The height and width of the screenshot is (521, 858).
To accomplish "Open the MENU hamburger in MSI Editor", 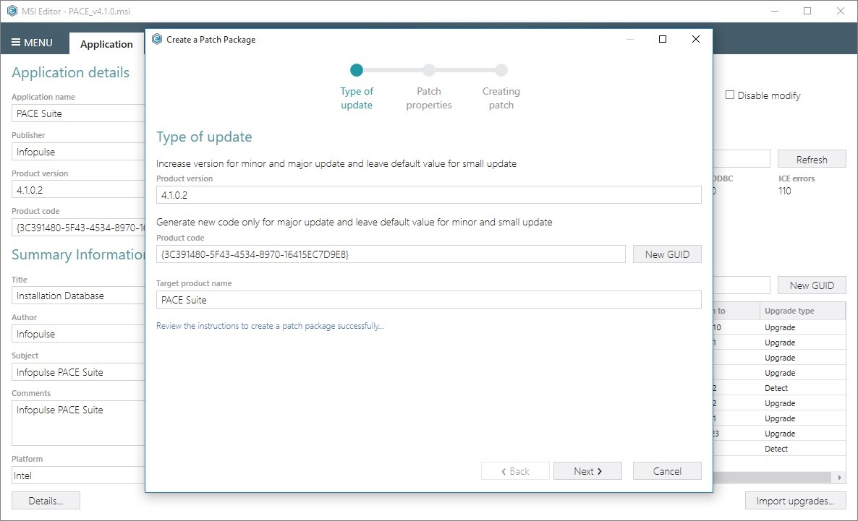I will pos(32,43).
